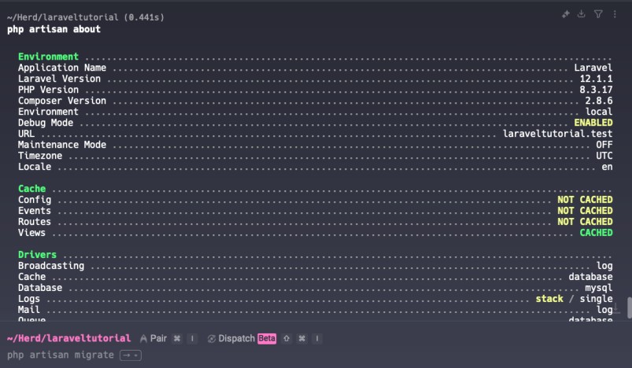Click NOT CACHED in the Routes row
The height and width of the screenshot is (368, 632).
coord(585,222)
